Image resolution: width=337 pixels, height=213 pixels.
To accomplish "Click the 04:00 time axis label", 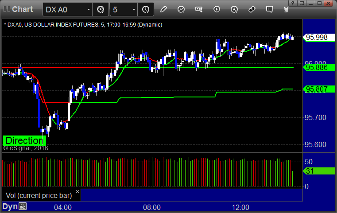I will click(63, 207).
